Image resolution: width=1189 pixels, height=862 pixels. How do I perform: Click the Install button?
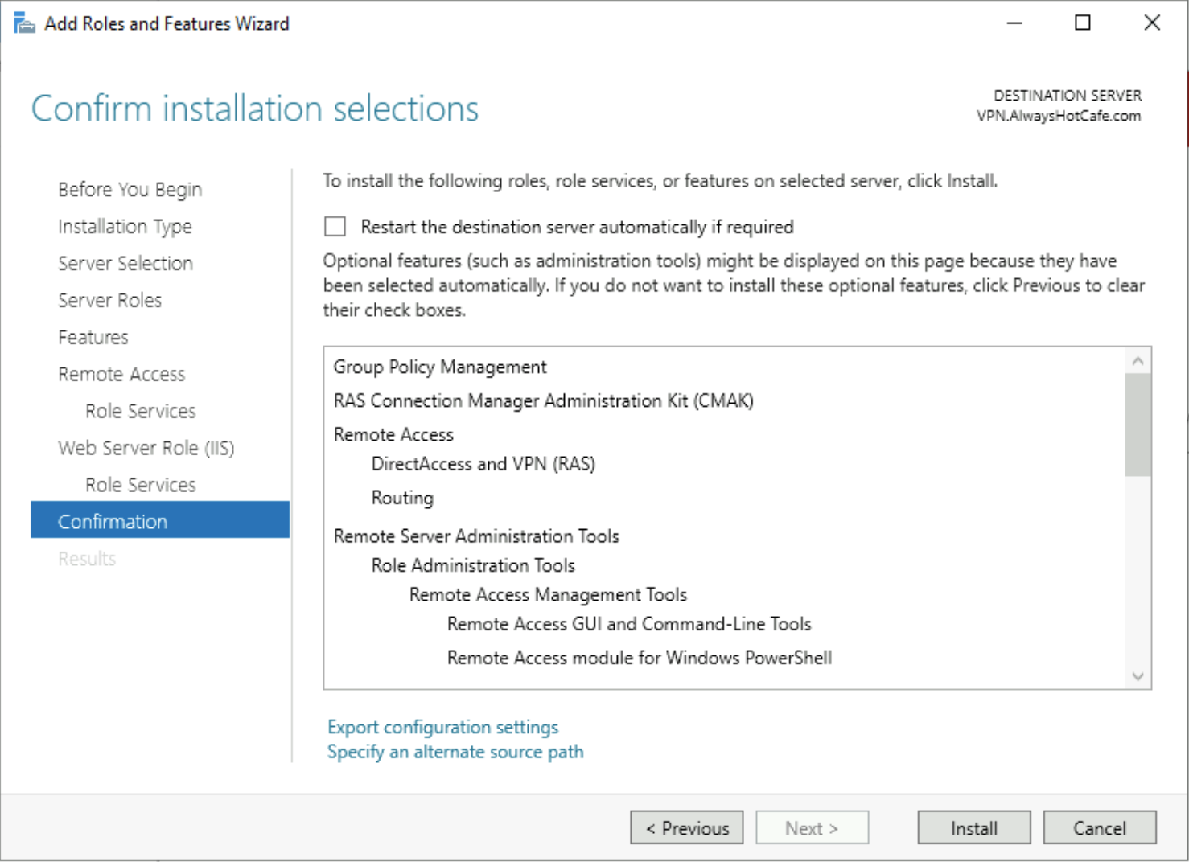point(973,827)
